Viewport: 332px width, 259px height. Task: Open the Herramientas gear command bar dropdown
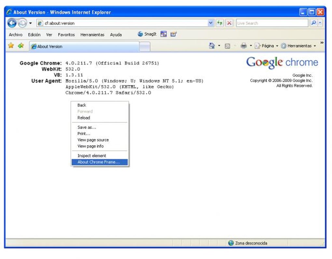click(298, 46)
